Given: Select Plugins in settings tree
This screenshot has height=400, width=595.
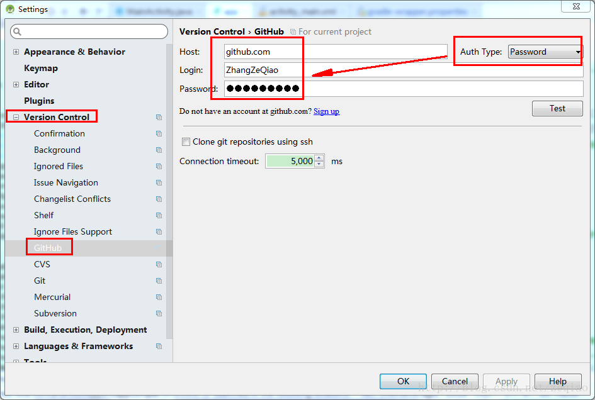Looking at the screenshot, I should tap(39, 101).
